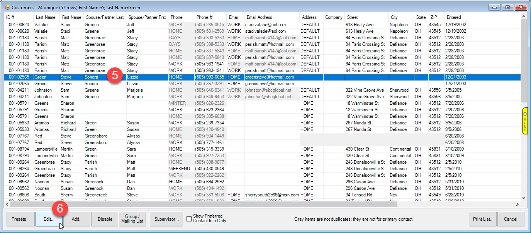
Task: Open Group / Mailing List
Action: [x=132, y=219]
